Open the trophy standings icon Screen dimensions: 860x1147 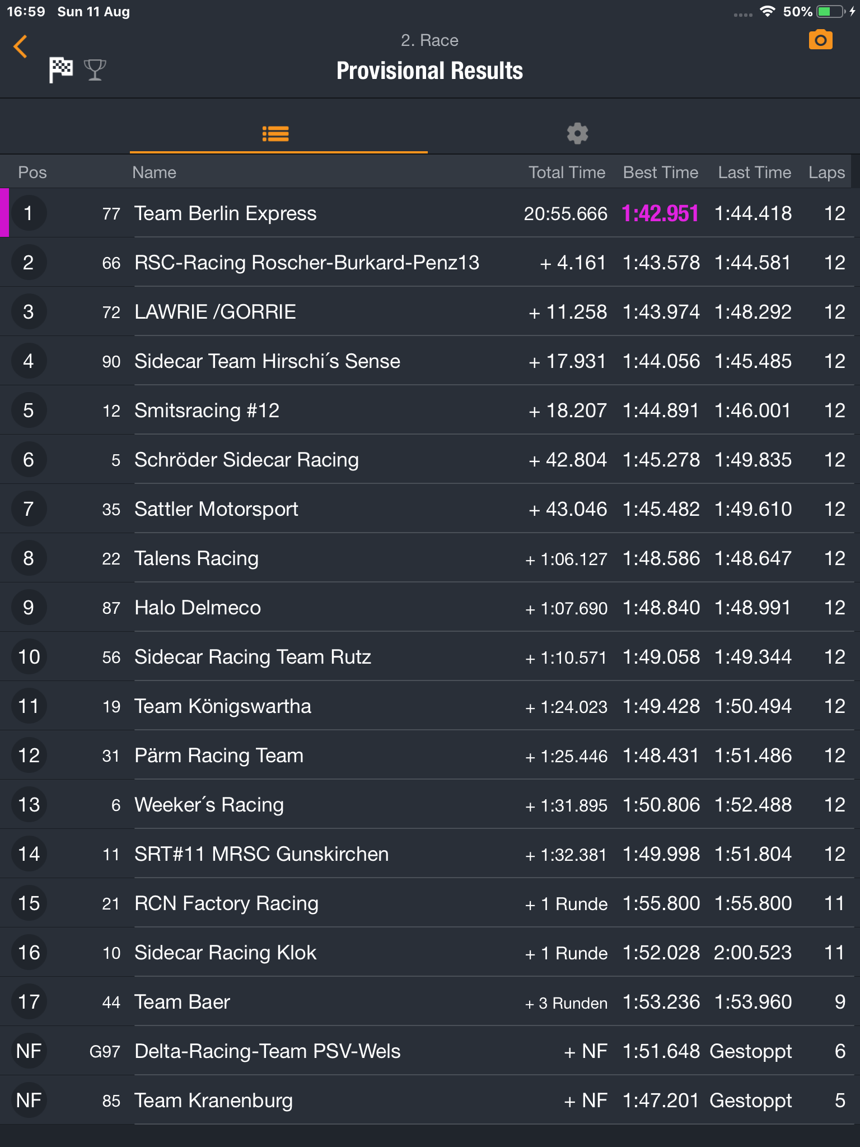pos(95,69)
